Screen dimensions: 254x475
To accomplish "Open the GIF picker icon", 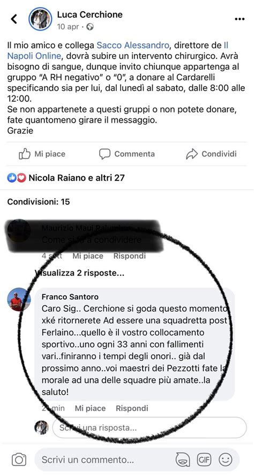I will pyautogui.click(x=204, y=460).
